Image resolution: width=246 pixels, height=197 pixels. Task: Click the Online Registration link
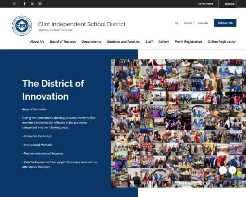coord(222,41)
